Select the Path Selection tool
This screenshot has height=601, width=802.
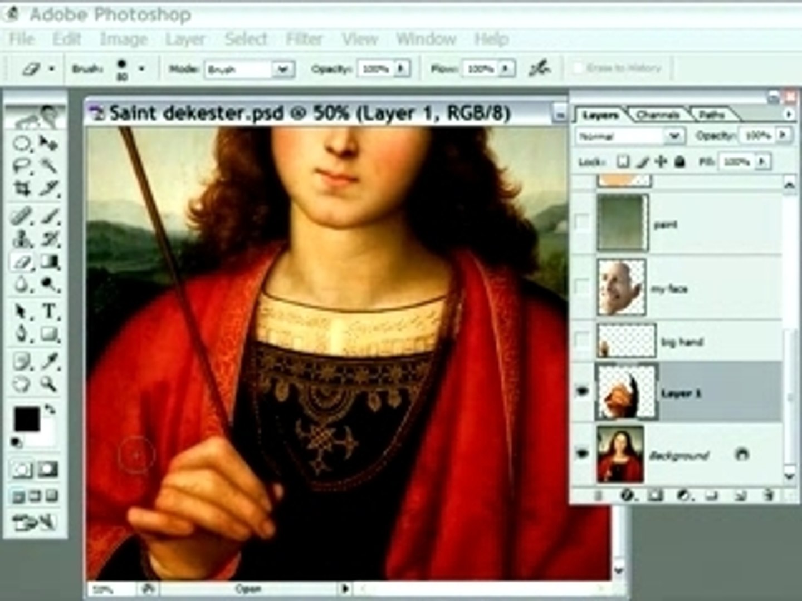(22, 311)
